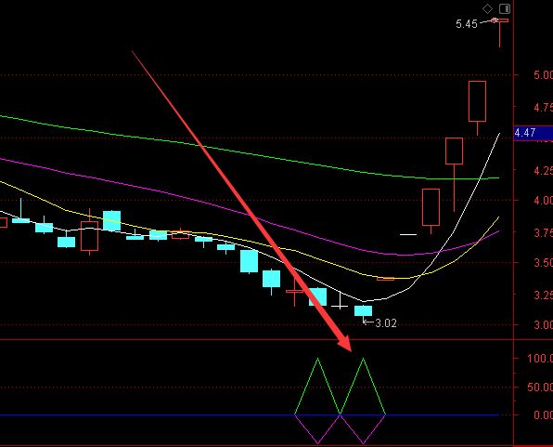Select the blue 4.47 current price tag

point(534,133)
